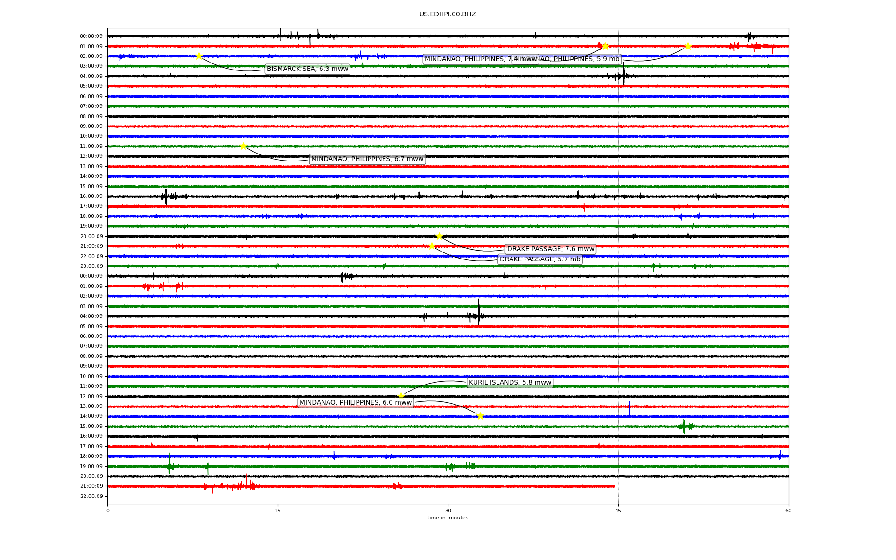The image size is (896, 560).
Task: Click the MINDANAO, PHILIPPINES, 6.0 mww label
Action: click(355, 403)
